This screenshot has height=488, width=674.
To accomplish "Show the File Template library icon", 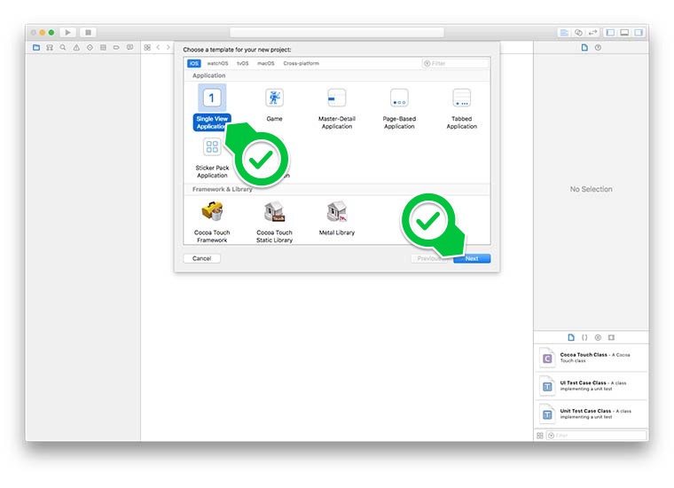I will [571, 337].
